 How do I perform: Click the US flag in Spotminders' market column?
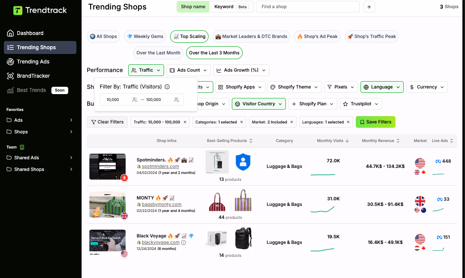pyautogui.click(x=420, y=163)
